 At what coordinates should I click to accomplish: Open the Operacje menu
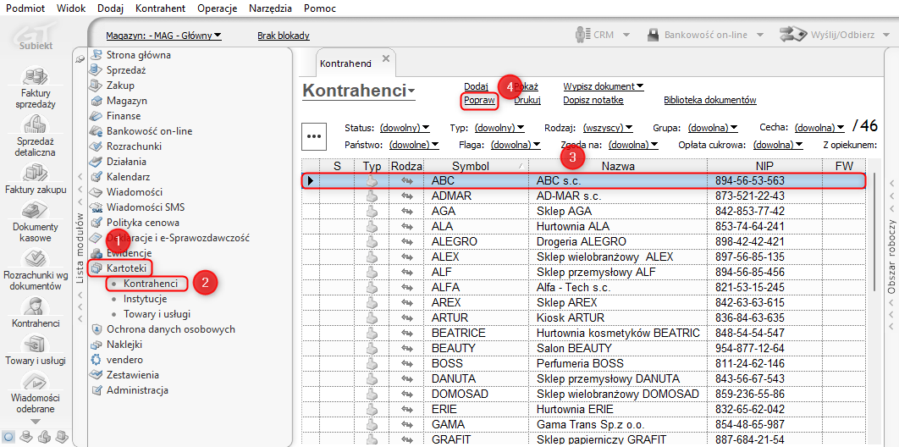(x=218, y=8)
